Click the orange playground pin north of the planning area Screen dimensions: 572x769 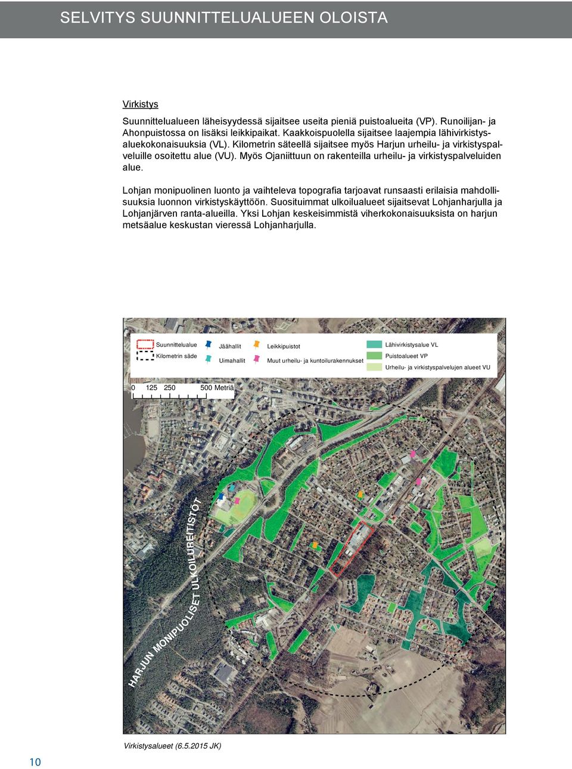pos(360,494)
